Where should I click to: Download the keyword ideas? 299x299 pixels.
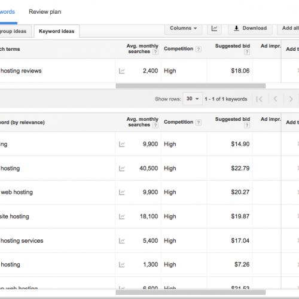coord(251,29)
